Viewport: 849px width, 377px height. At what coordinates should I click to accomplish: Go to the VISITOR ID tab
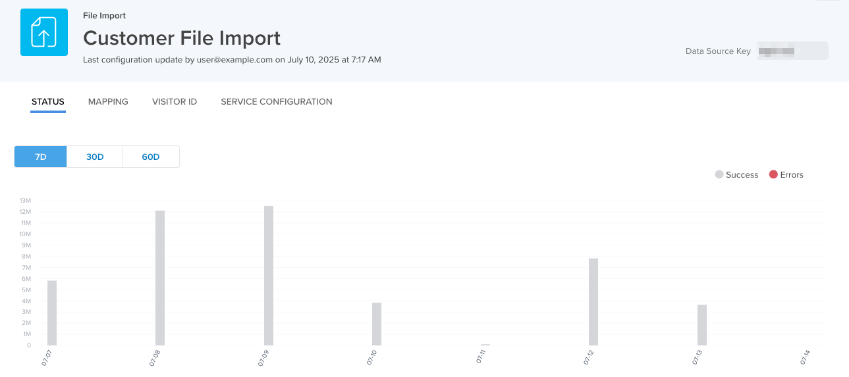point(175,102)
